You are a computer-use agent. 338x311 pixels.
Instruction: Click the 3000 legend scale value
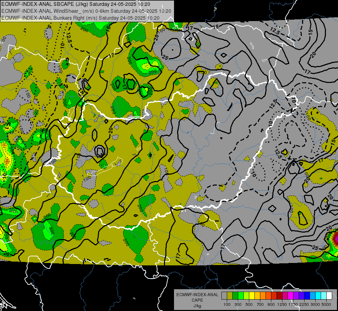coord(315,304)
